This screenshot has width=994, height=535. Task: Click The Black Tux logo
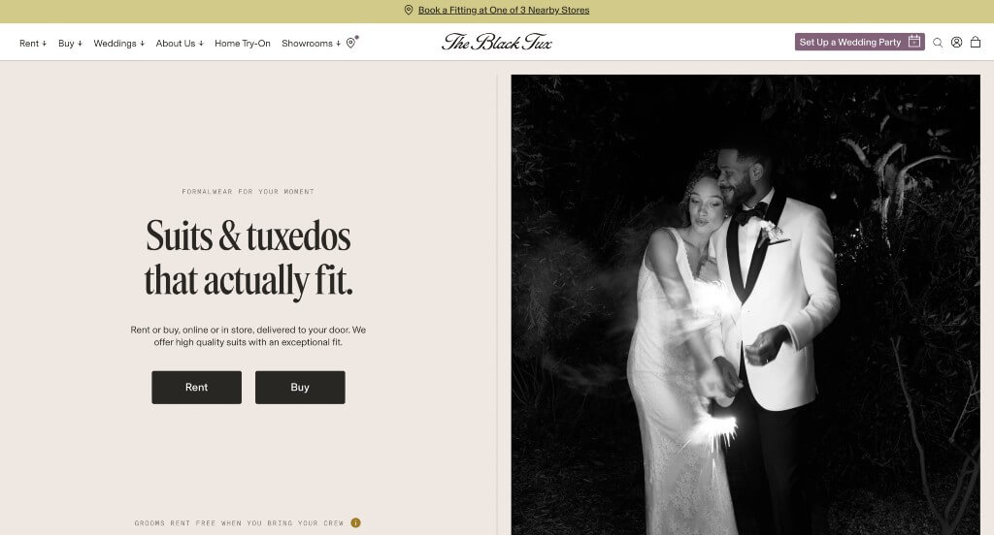[496, 42]
